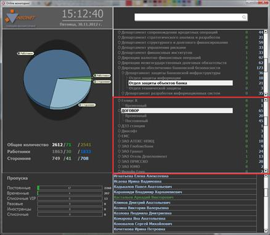Click the Постоянные passes progress bar
This screenshot has width=270, height=235.
[x=70, y=188]
